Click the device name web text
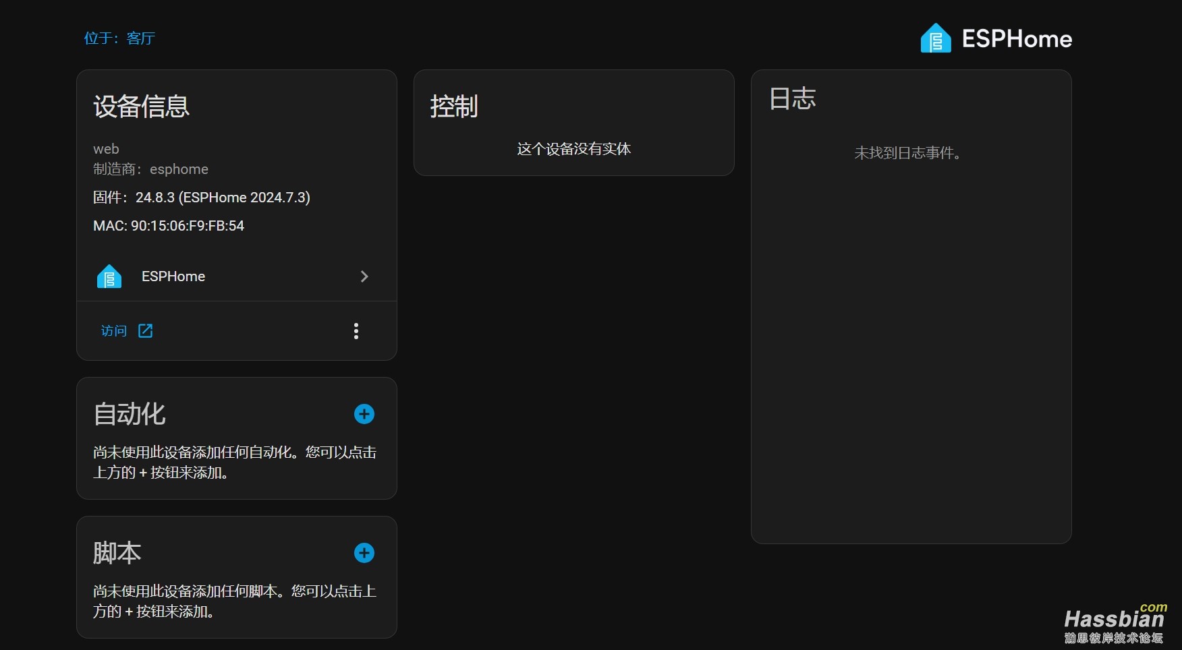Image resolution: width=1182 pixels, height=650 pixels. [106, 149]
